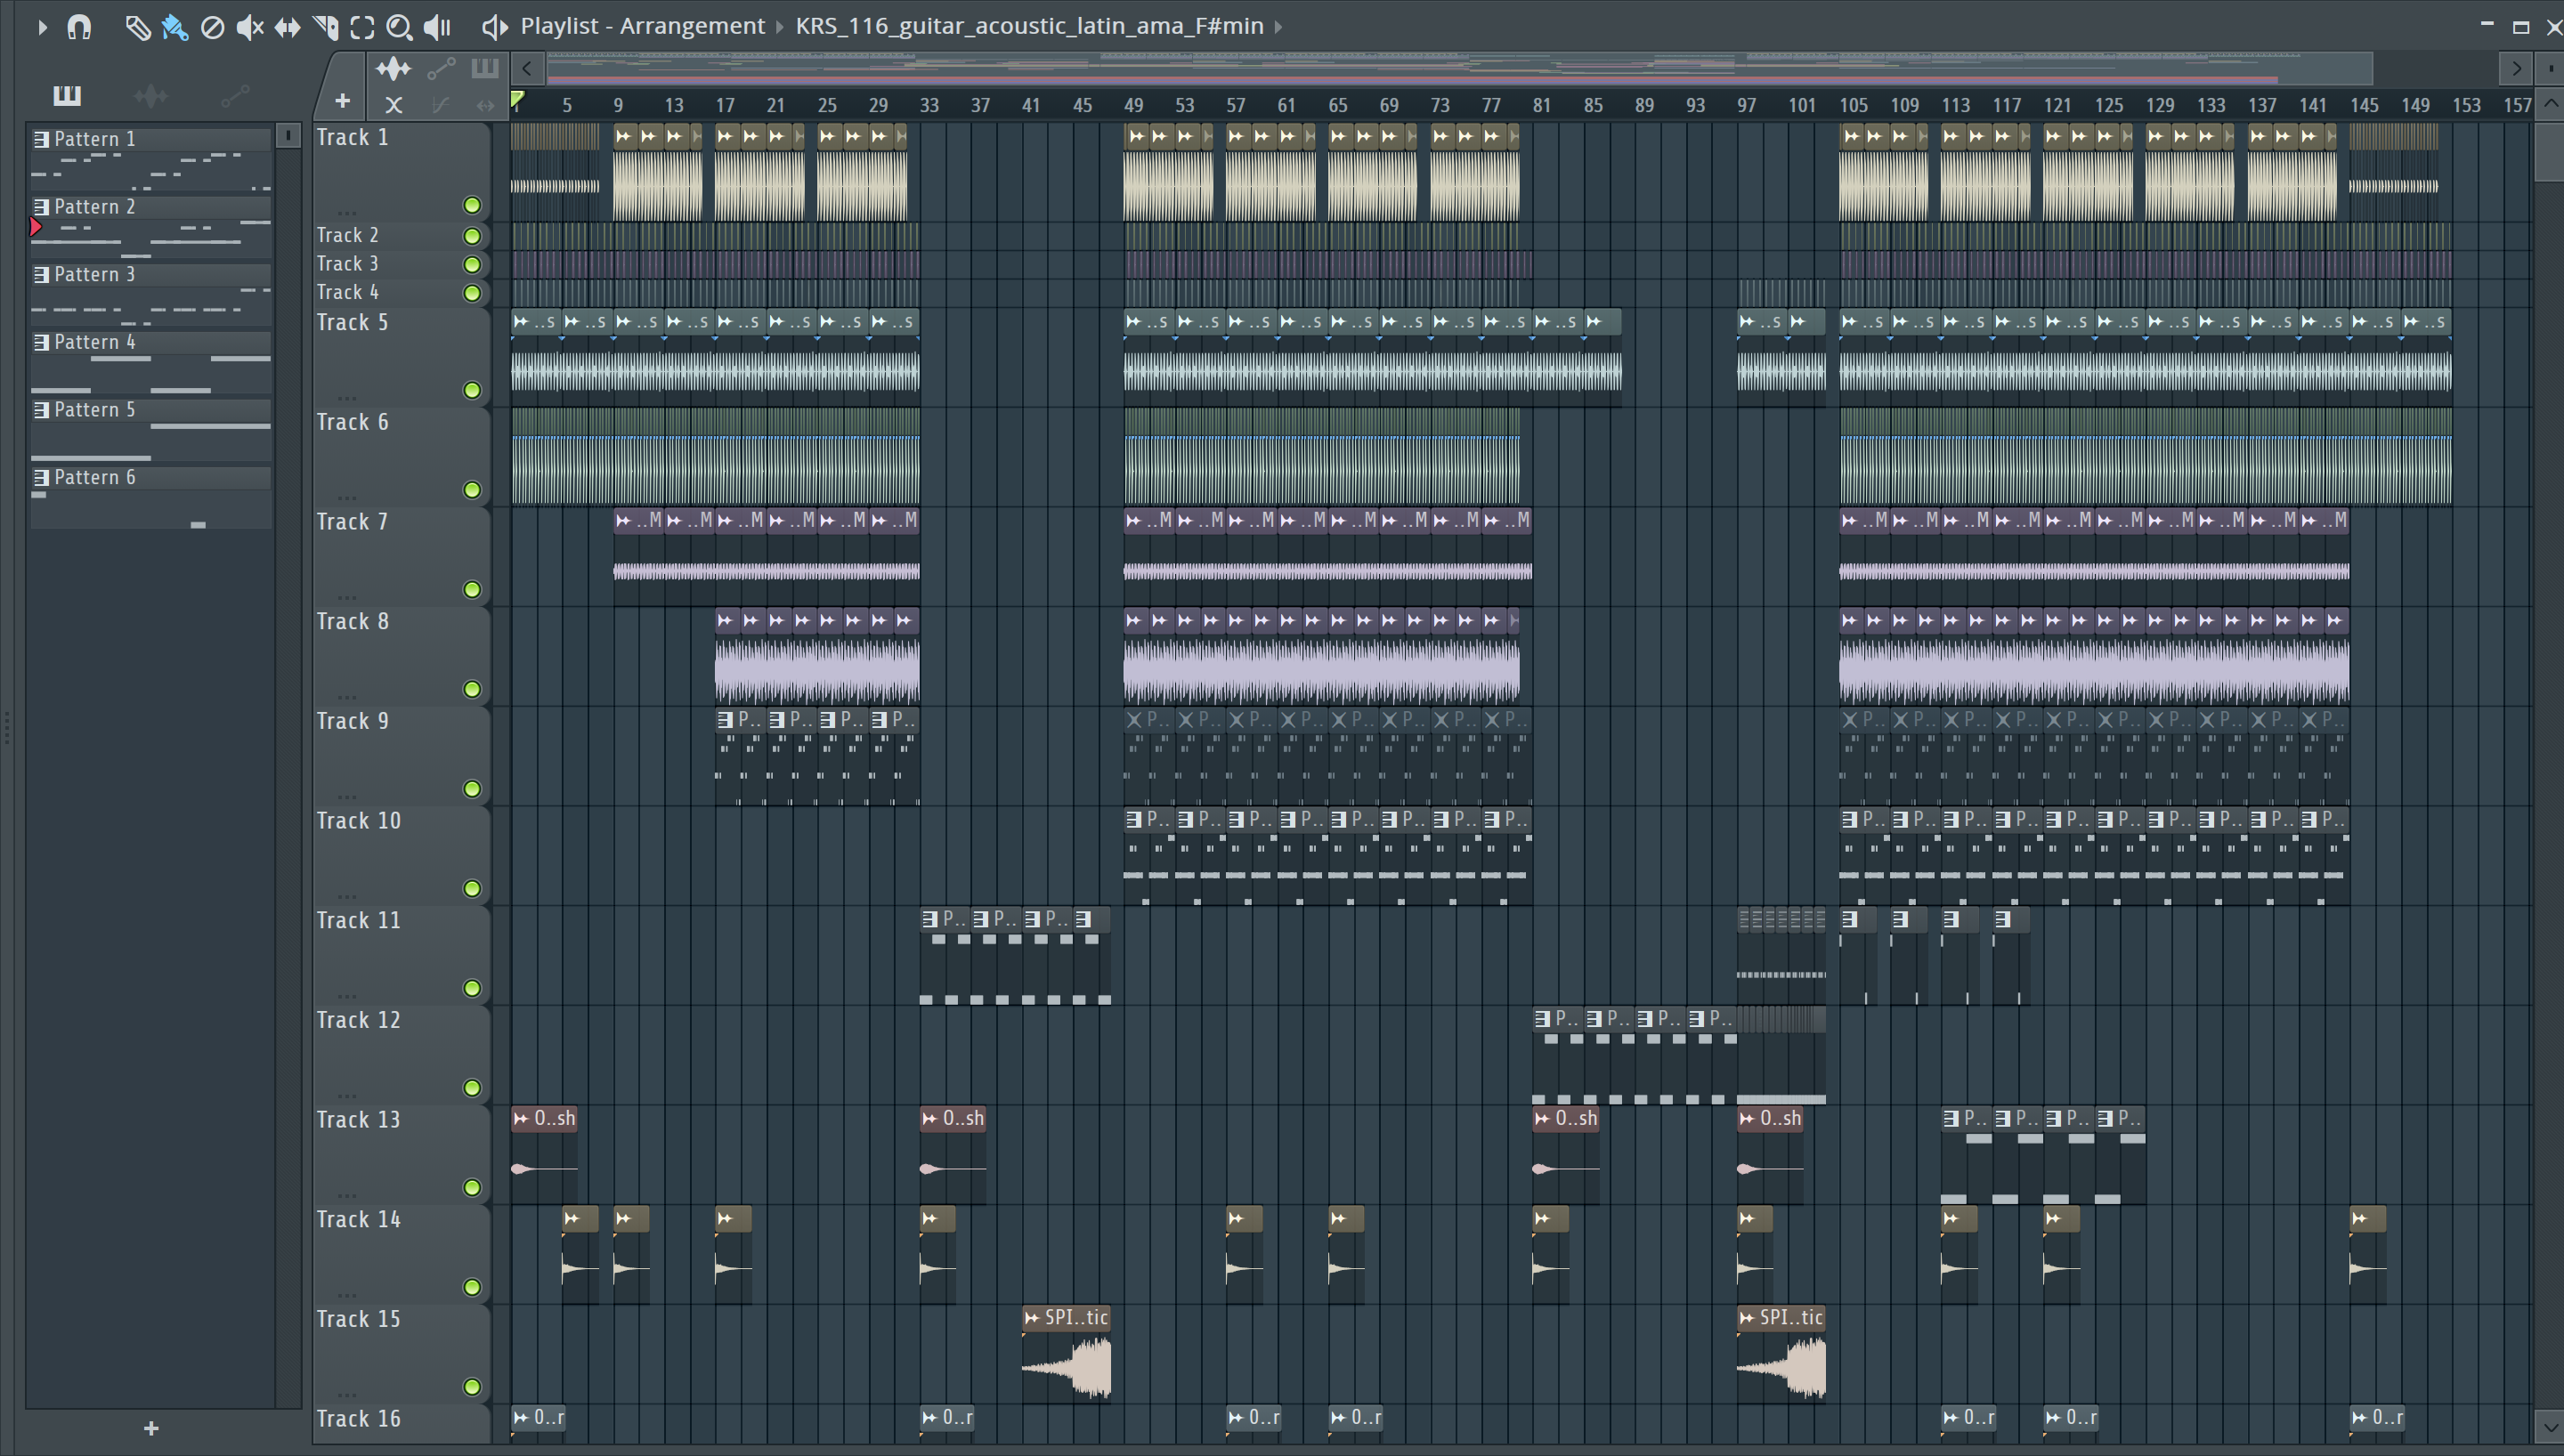Jump to bar 105 on the timeline ruler
The image size is (2564, 1456).
[1853, 105]
